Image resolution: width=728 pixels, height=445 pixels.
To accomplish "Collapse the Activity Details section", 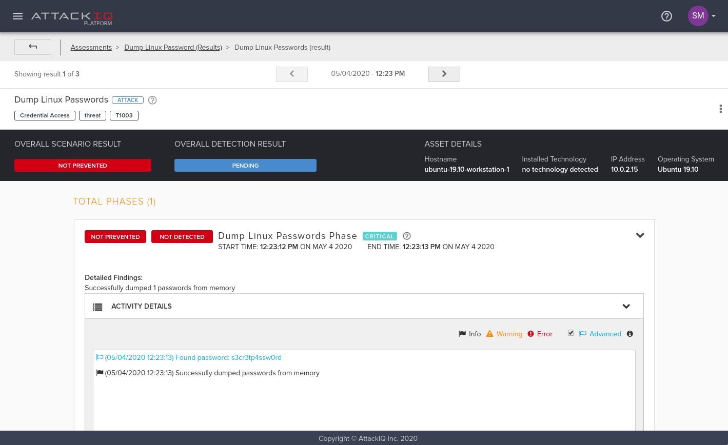I will pyautogui.click(x=626, y=306).
